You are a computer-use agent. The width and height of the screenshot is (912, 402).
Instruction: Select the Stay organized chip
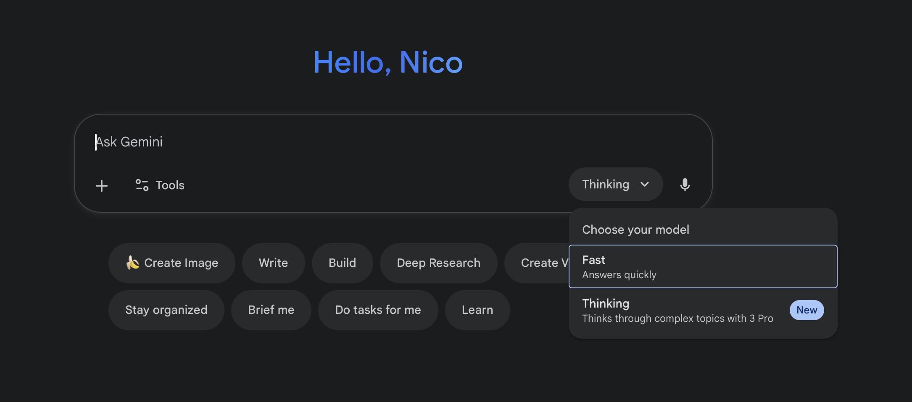[166, 310]
